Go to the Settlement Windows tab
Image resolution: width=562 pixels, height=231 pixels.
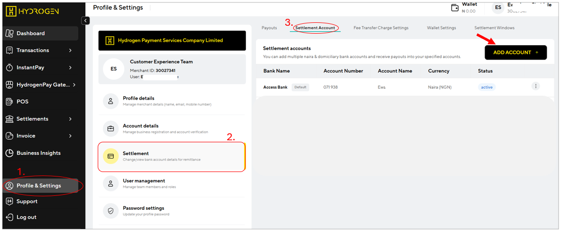click(x=494, y=28)
